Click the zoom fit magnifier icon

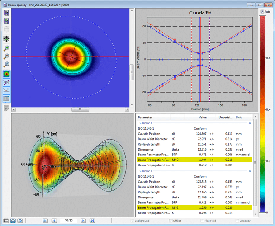pos(6,65)
